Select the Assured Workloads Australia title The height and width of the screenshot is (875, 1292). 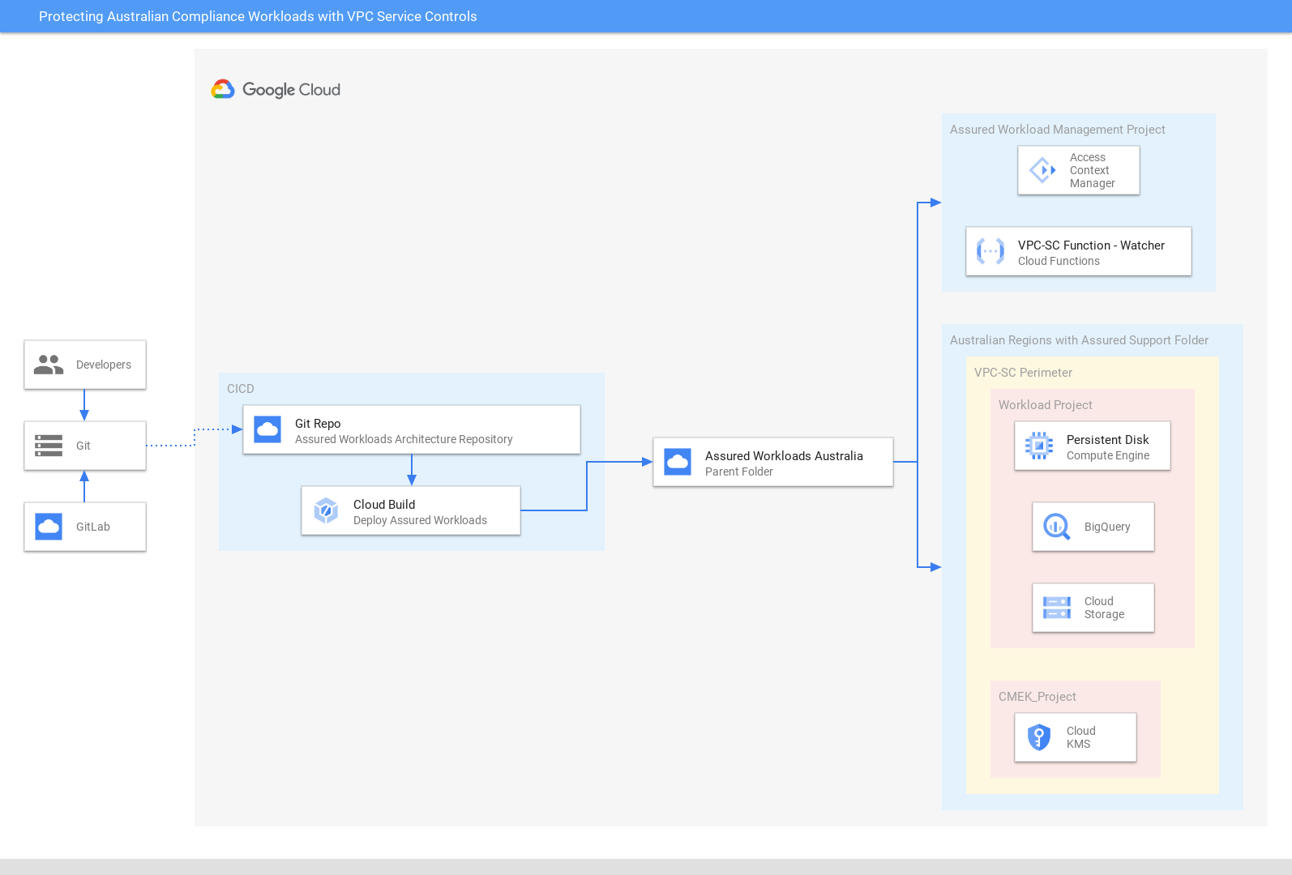[784, 456]
